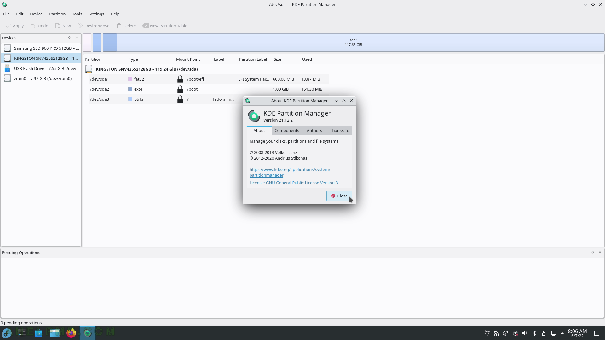The width and height of the screenshot is (605, 340).
Task: Close the Pending Operations panel
Action: [x=600, y=252]
